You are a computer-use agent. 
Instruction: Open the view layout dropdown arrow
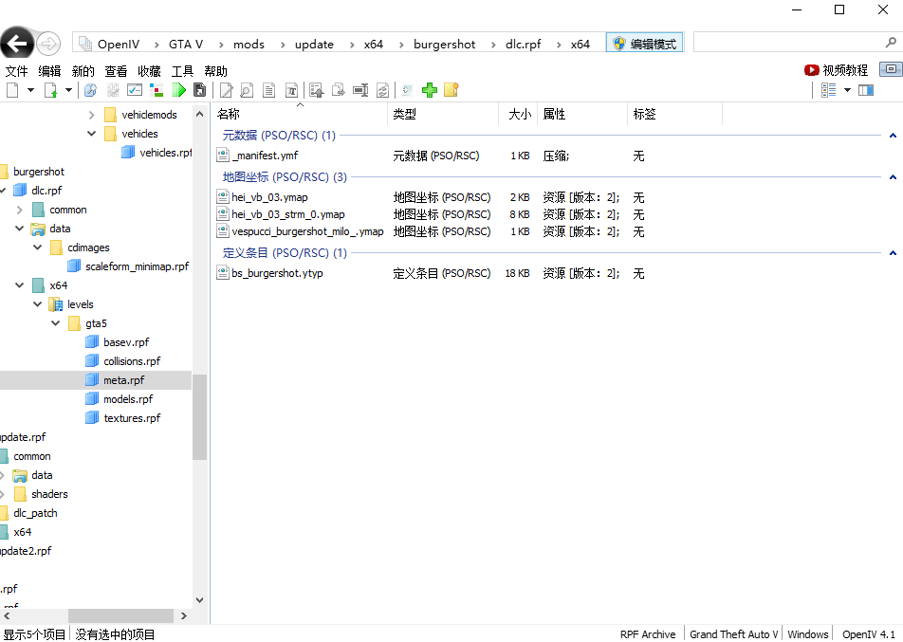847,90
